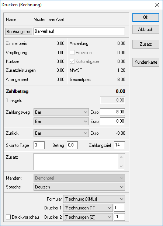Screen dimensions: 163x226
Task: Click the Zahlbetrag value 8.00
Action: pyautogui.click(x=121, y=91)
